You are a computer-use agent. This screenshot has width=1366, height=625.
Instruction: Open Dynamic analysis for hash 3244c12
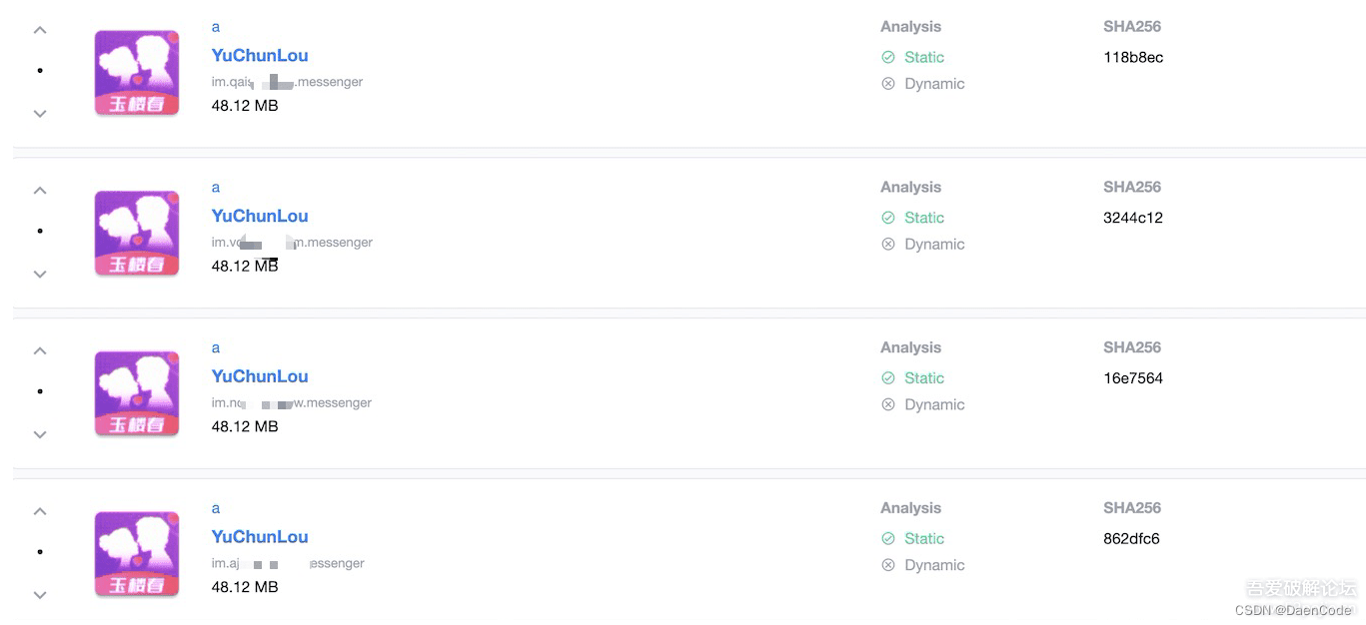pos(934,245)
